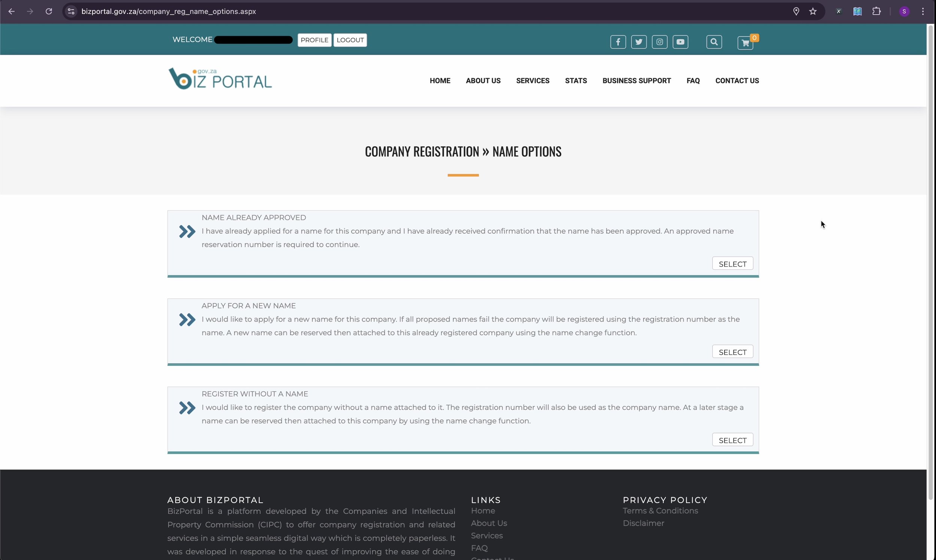
Task: Open the YouTube social icon
Action: pyautogui.click(x=680, y=42)
